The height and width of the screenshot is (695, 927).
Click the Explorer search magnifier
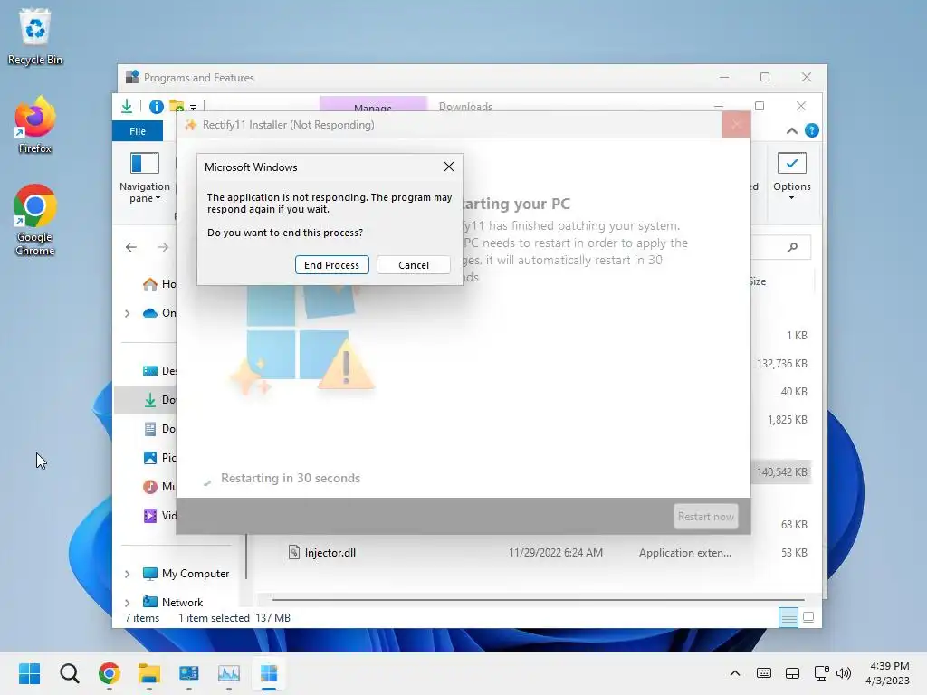click(x=792, y=247)
